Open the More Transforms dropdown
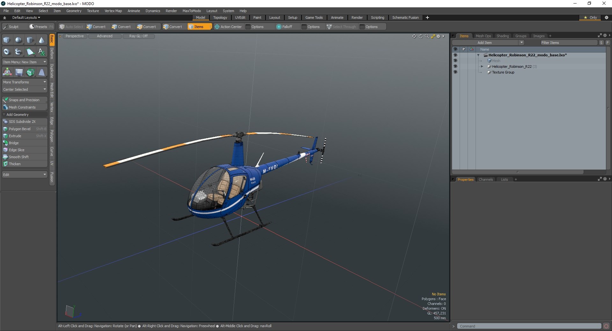Viewport: 612px width, 331px height. click(x=25, y=82)
